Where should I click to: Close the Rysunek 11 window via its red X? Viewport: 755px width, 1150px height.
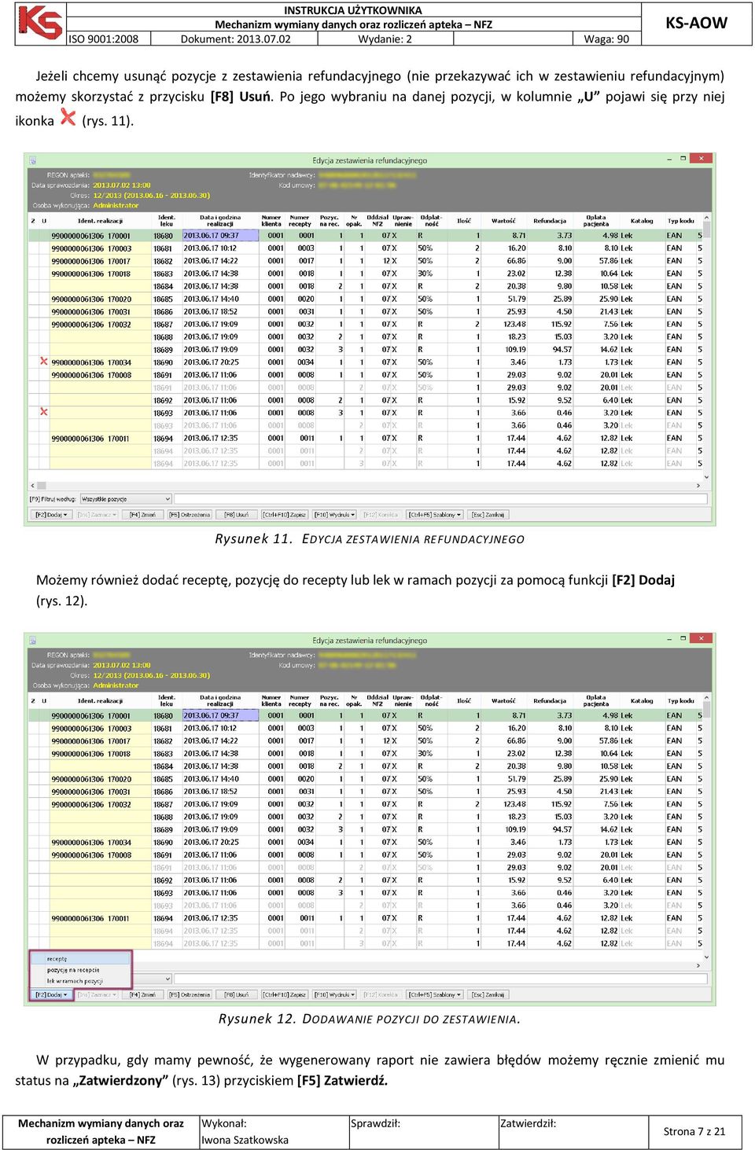click(702, 159)
